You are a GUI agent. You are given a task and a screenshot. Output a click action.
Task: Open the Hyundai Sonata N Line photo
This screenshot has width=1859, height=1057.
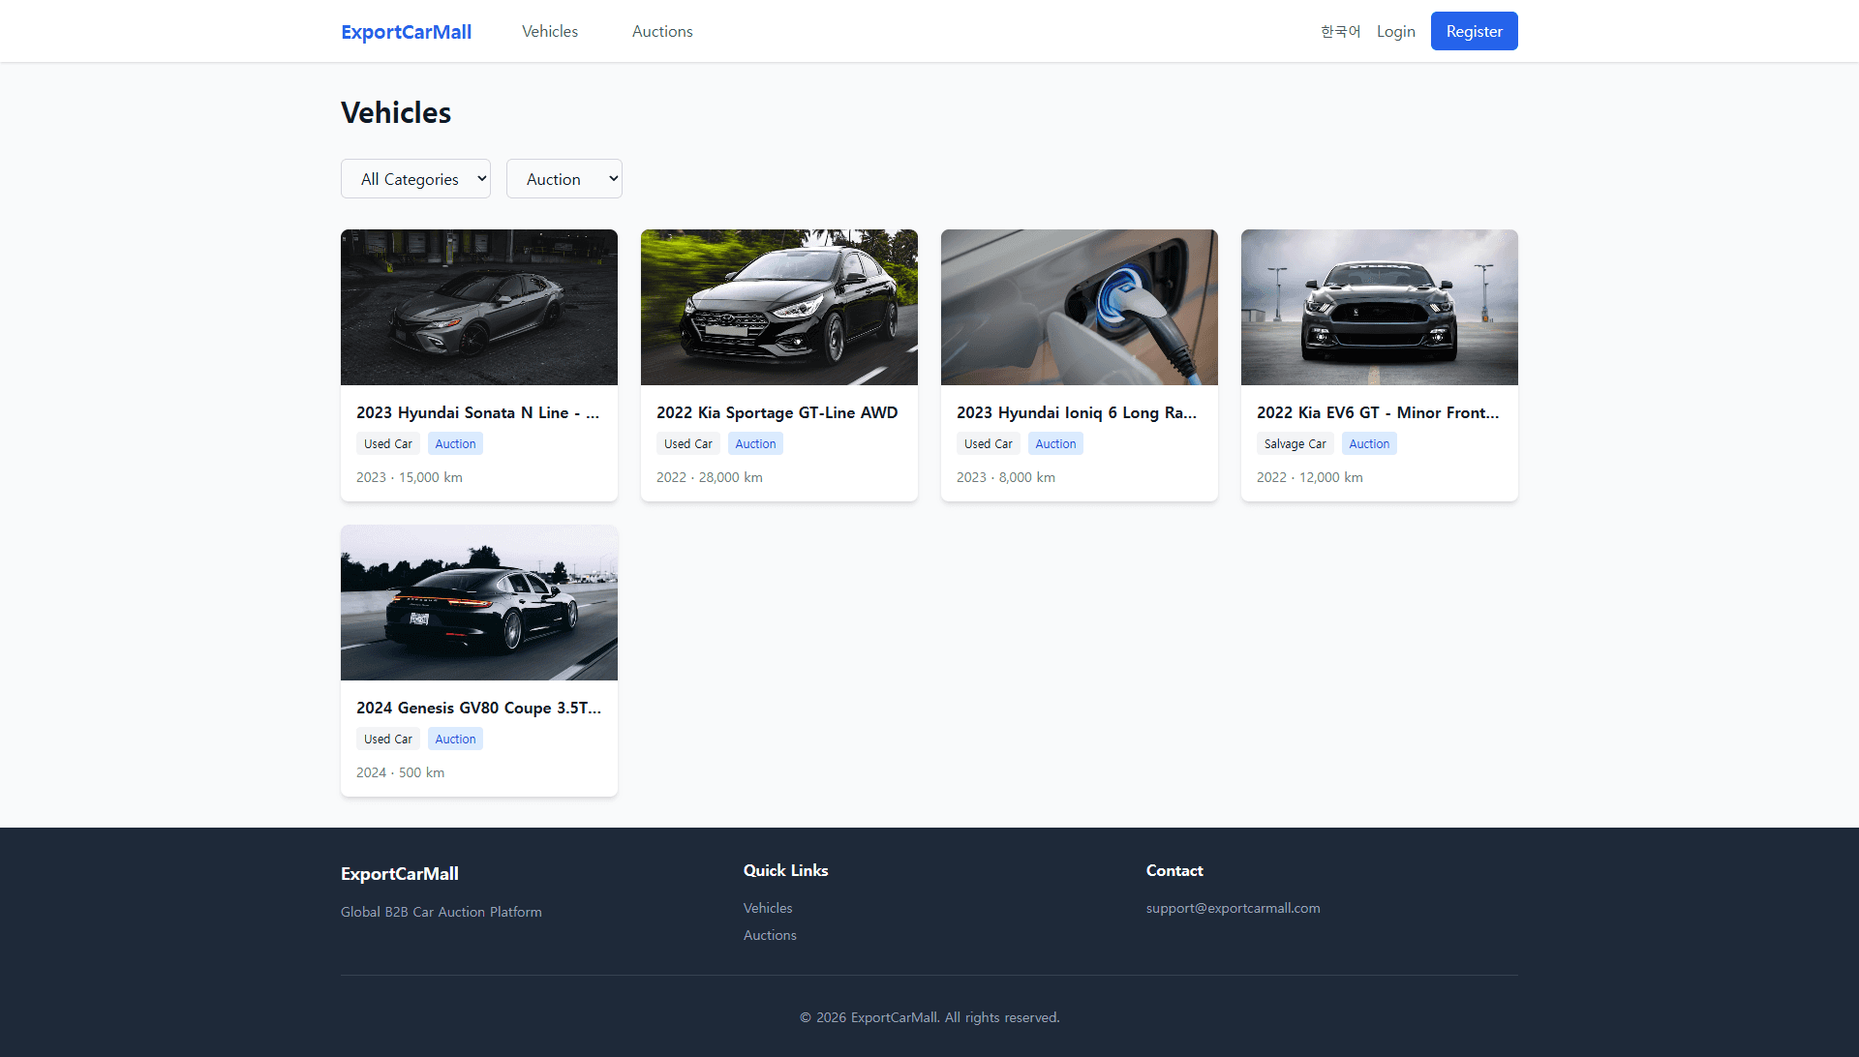point(478,307)
